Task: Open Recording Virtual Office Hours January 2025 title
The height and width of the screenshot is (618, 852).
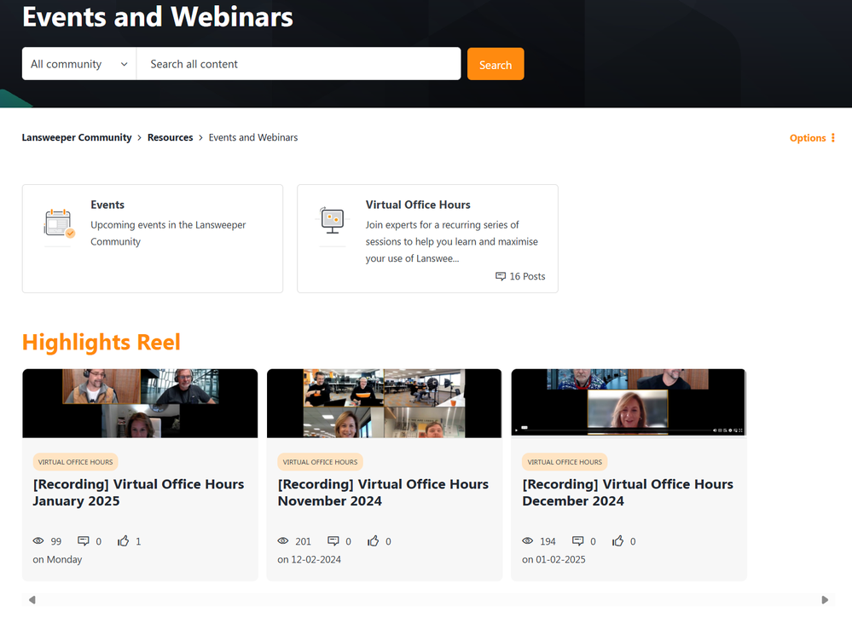Action: pyautogui.click(x=138, y=493)
